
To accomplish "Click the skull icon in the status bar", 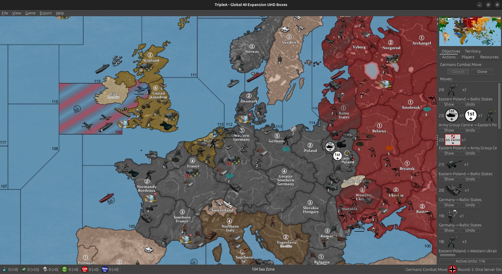I will [45, 269].
